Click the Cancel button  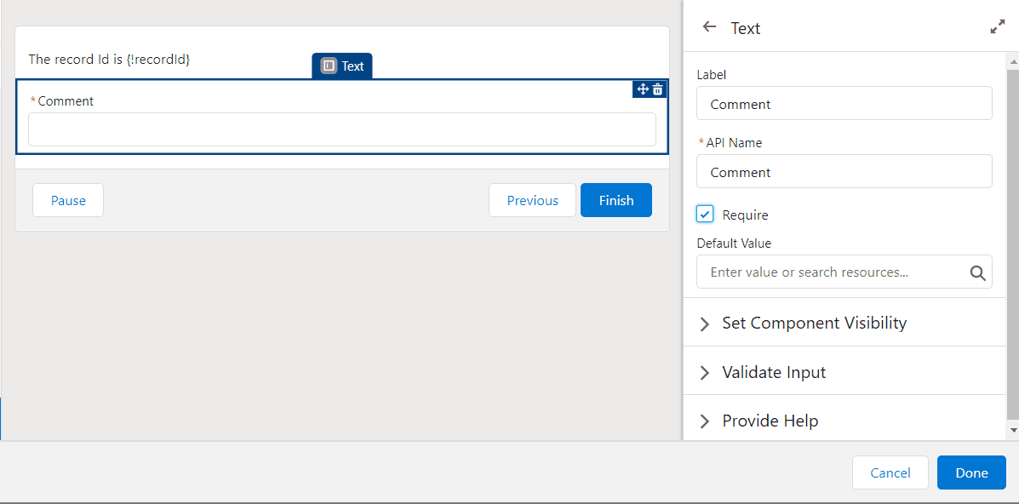890,472
